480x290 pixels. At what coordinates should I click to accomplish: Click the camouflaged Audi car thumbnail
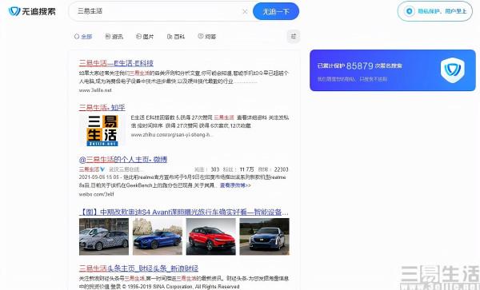tap(104, 236)
